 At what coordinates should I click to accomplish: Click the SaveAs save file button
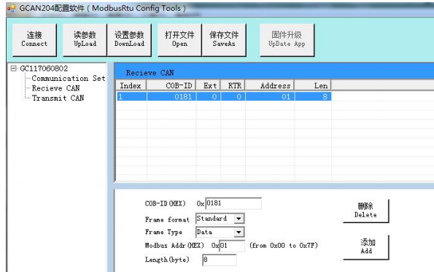224,40
